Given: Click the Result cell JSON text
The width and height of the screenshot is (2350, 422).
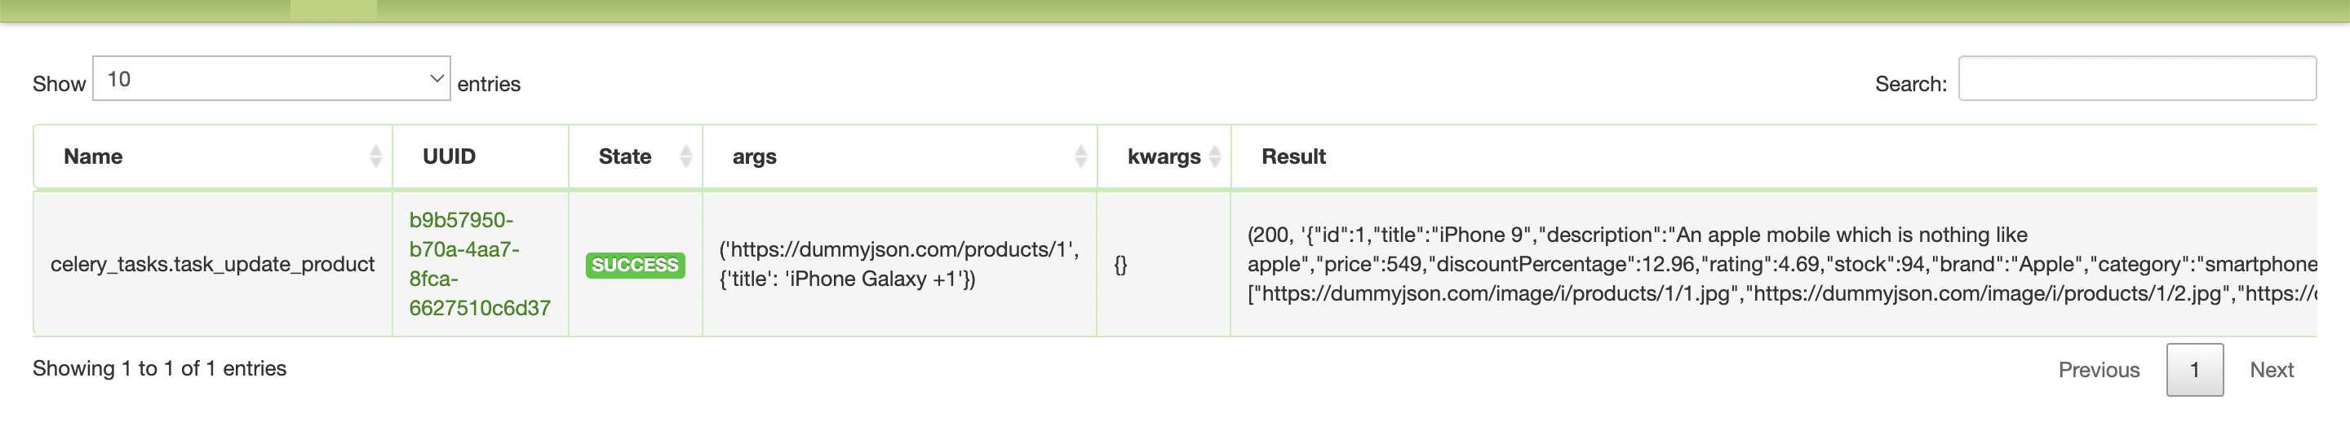Looking at the screenshot, I should click(1779, 264).
